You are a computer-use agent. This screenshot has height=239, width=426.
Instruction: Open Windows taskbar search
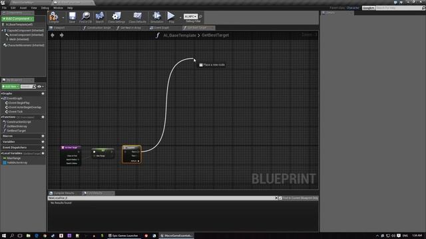[12, 236]
